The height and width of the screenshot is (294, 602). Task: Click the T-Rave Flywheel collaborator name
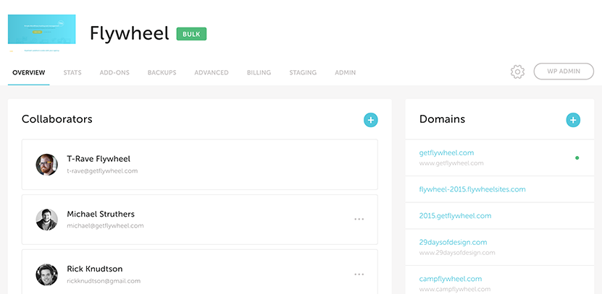[99, 159]
